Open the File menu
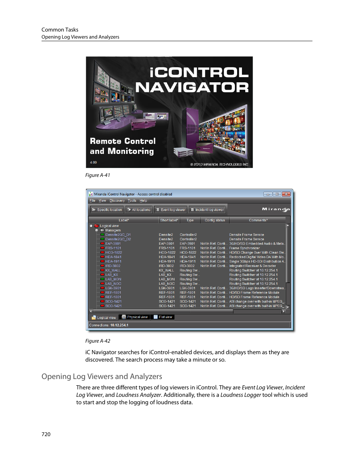 pos(92,201)
